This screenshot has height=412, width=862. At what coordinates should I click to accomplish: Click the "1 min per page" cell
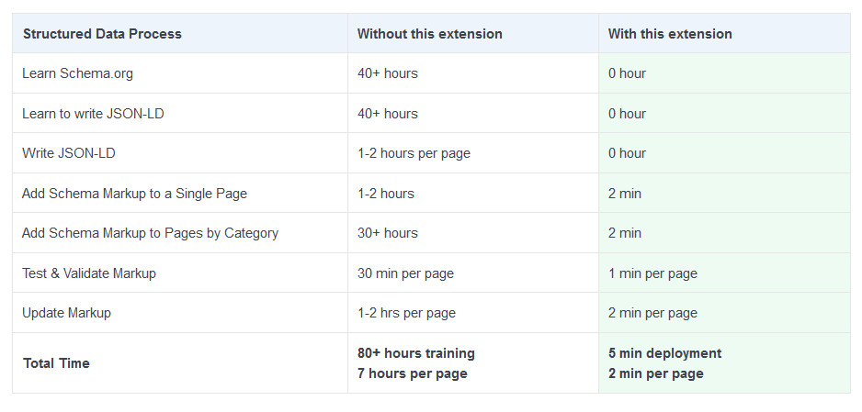tap(652, 273)
